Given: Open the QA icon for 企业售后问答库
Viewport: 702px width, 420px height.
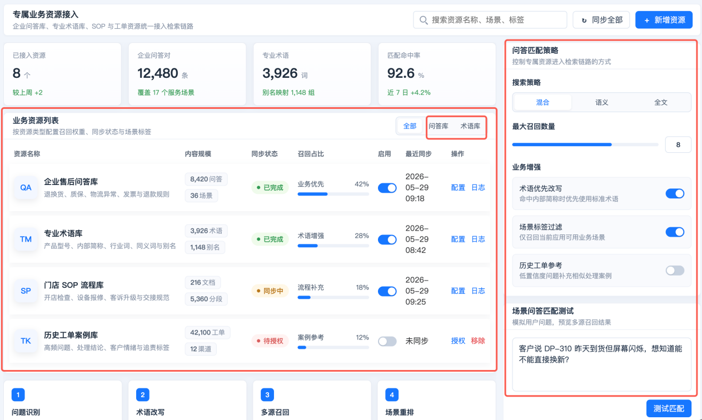Looking at the screenshot, I should (x=26, y=188).
